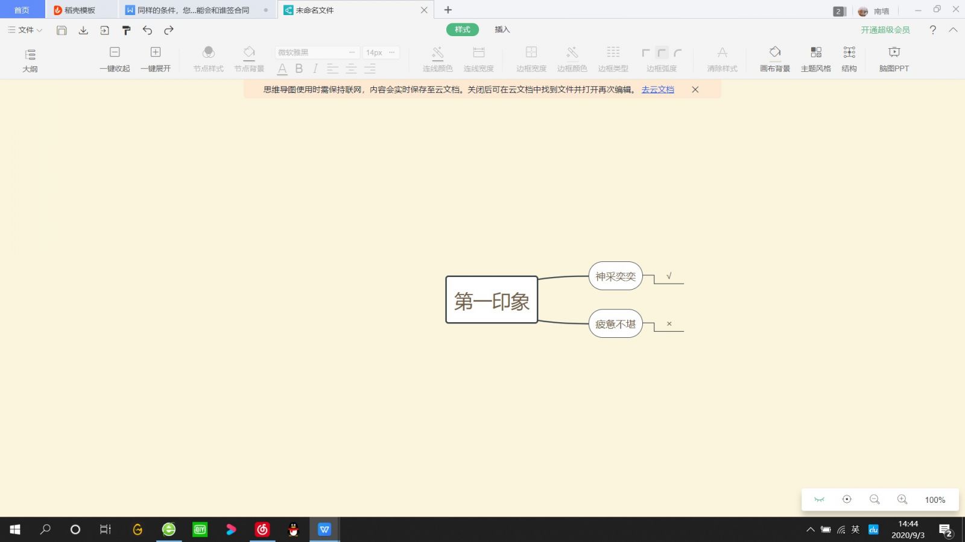Click the format painter icon
The width and height of the screenshot is (965, 542).
coord(126,30)
